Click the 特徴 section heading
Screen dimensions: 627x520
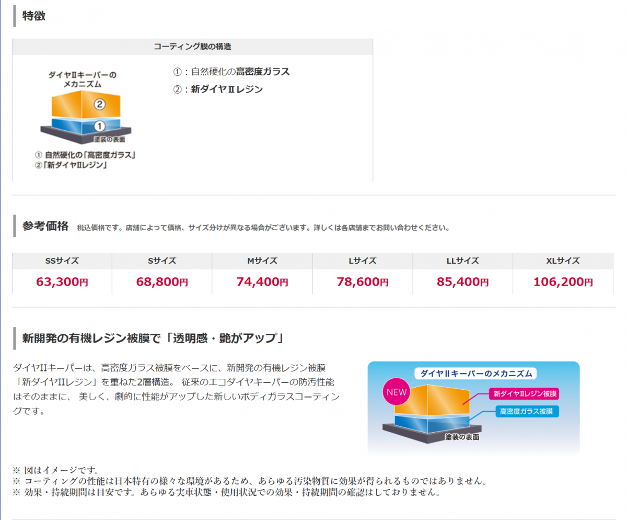pyautogui.click(x=34, y=16)
